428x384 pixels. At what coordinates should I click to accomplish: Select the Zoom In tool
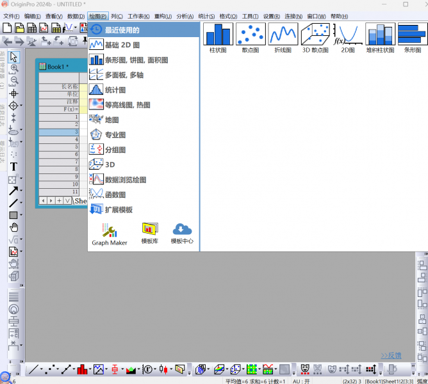click(x=13, y=69)
